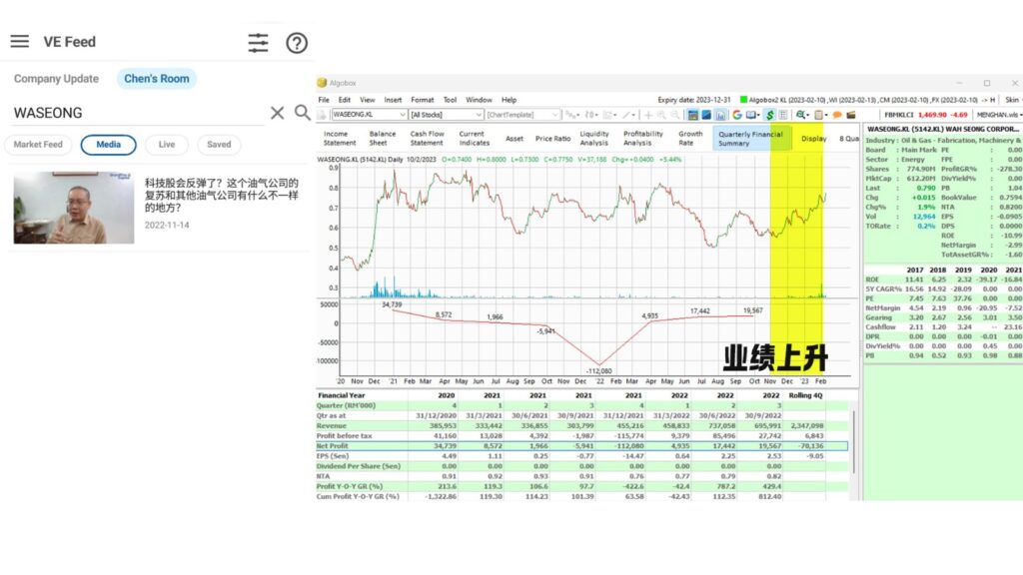This screenshot has width=1023, height=575.
Task: Clear the WASEONG search text
Action: coord(278,113)
